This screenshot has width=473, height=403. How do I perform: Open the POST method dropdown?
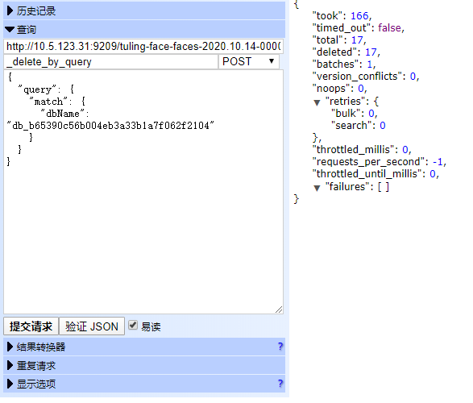pyautogui.click(x=248, y=61)
